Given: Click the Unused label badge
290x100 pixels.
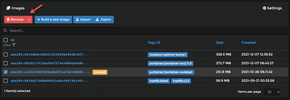Looking at the screenshot, I should [x=100, y=72].
